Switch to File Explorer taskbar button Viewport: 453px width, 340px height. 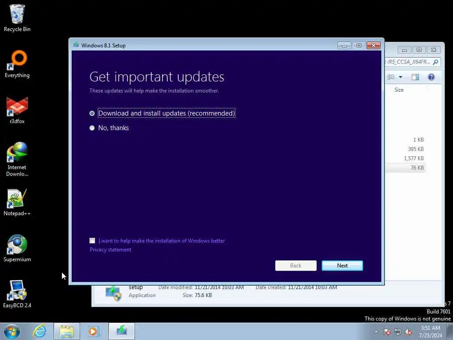coord(67,331)
